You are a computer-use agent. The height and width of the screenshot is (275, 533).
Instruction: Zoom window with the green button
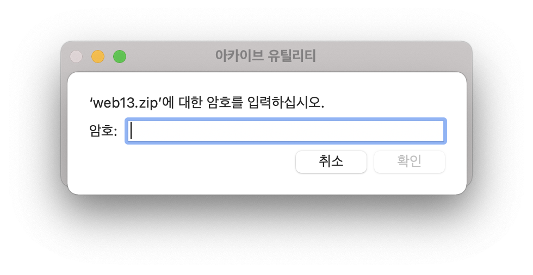[120, 57]
